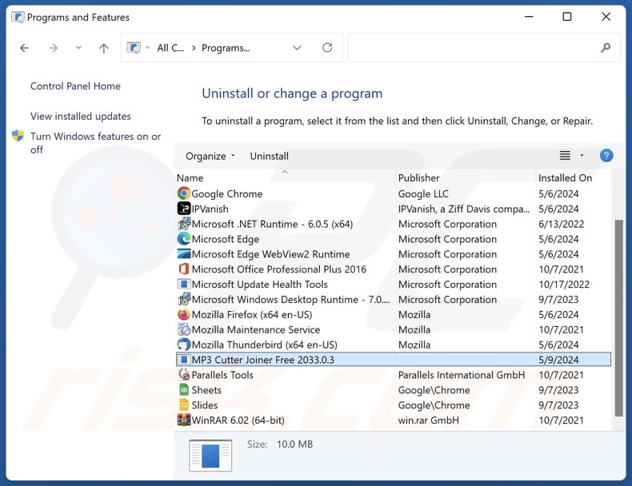The width and height of the screenshot is (632, 486).
Task: Click the Programs... breadcrumb segment
Action: (x=226, y=48)
